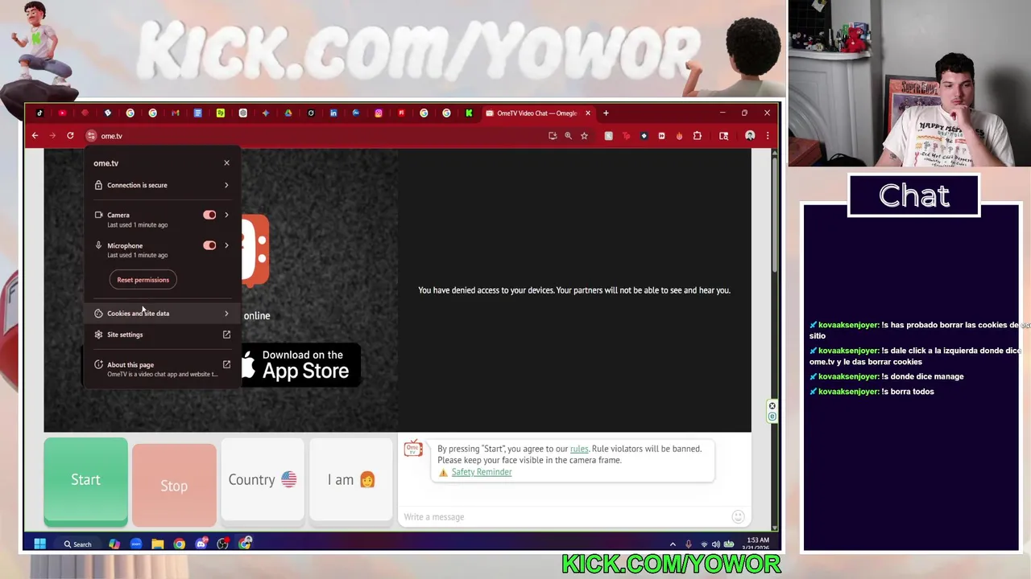Open the Country selector
The image size is (1031, 579).
click(263, 480)
